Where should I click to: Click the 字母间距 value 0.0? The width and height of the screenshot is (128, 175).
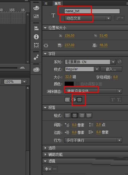point(116,77)
